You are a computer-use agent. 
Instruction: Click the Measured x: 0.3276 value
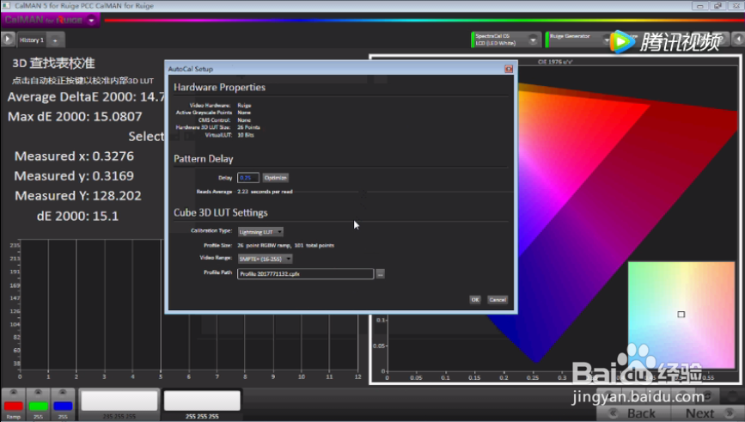[74, 156]
